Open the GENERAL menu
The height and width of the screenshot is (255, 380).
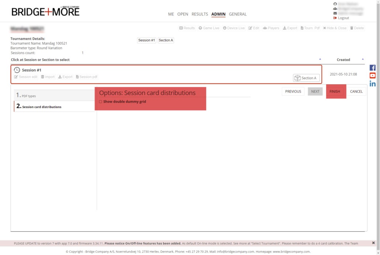pos(238,14)
